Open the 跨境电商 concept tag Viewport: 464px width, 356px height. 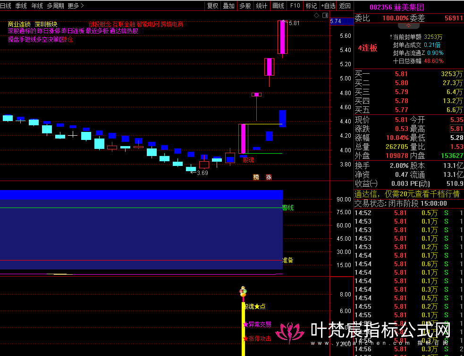172,24
